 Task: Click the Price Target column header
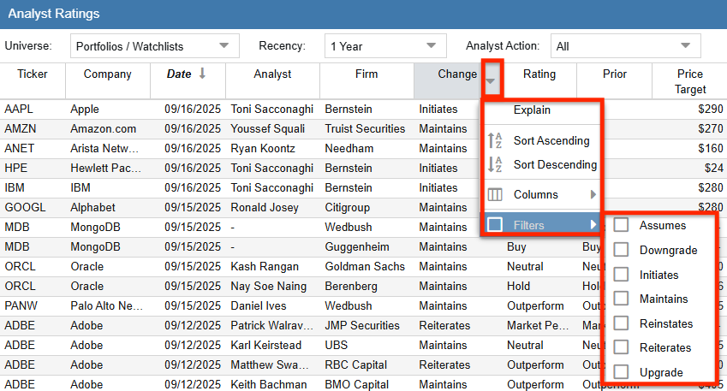(x=690, y=81)
